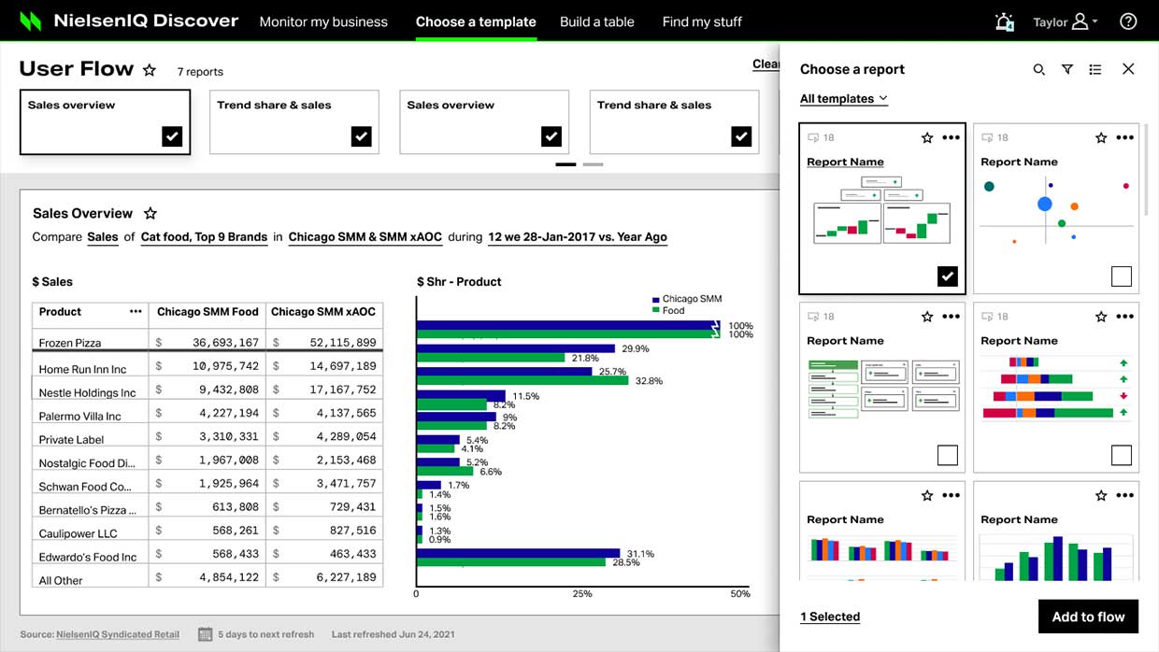Viewport: 1159px width, 652px height.
Task: Open more options on multicolor column chart card
Action: pyautogui.click(x=951, y=495)
